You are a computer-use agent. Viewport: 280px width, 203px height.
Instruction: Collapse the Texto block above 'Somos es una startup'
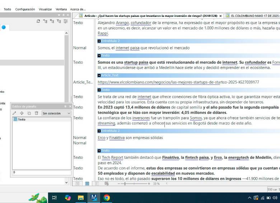tap(99, 56)
